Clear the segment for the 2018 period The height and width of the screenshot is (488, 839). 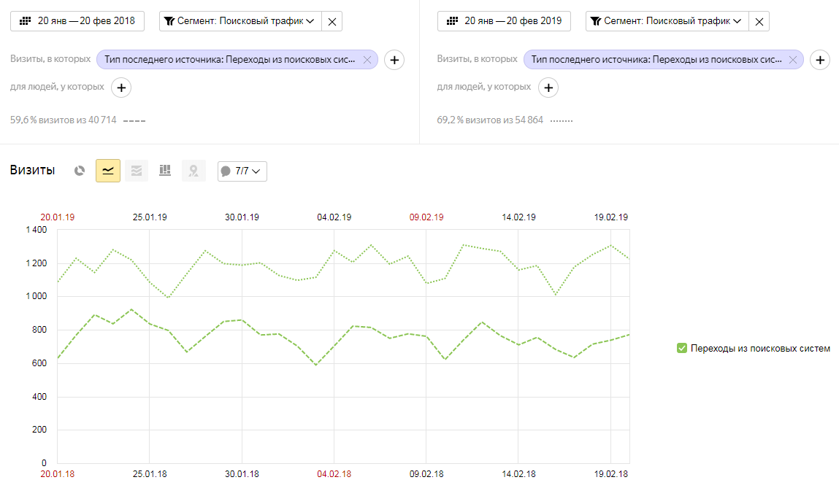pyautogui.click(x=332, y=22)
